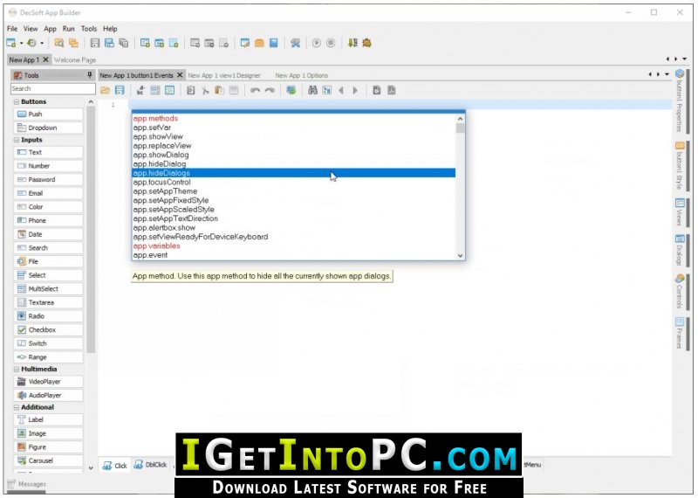Click the scissors cut icon in the editor toolbar
Viewport: 698px width, 498px height.
[205, 91]
